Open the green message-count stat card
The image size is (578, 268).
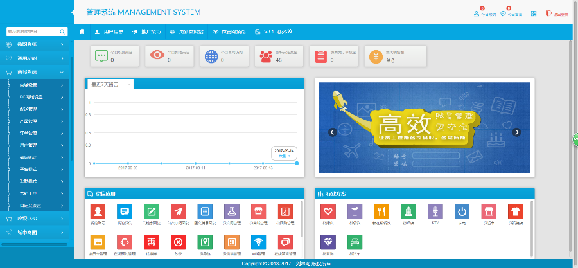click(115, 56)
